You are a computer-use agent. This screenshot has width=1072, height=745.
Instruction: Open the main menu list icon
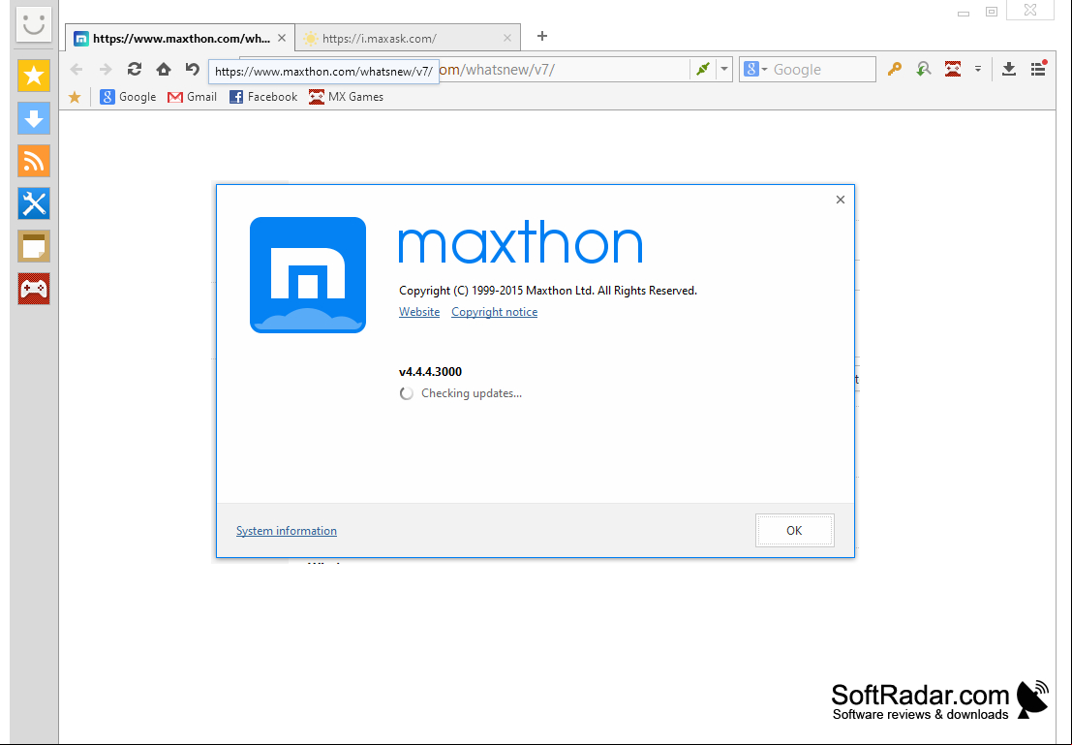pos(1038,69)
